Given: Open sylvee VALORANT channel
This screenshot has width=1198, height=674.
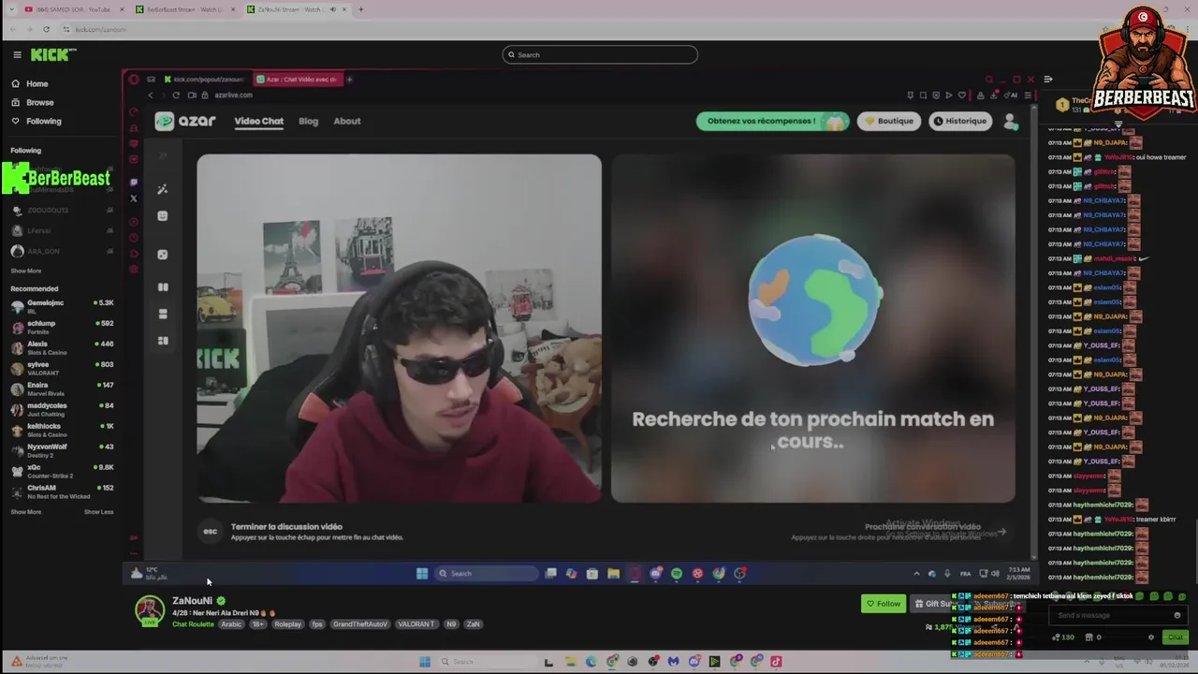Looking at the screenshot, I should pos(61,367).
